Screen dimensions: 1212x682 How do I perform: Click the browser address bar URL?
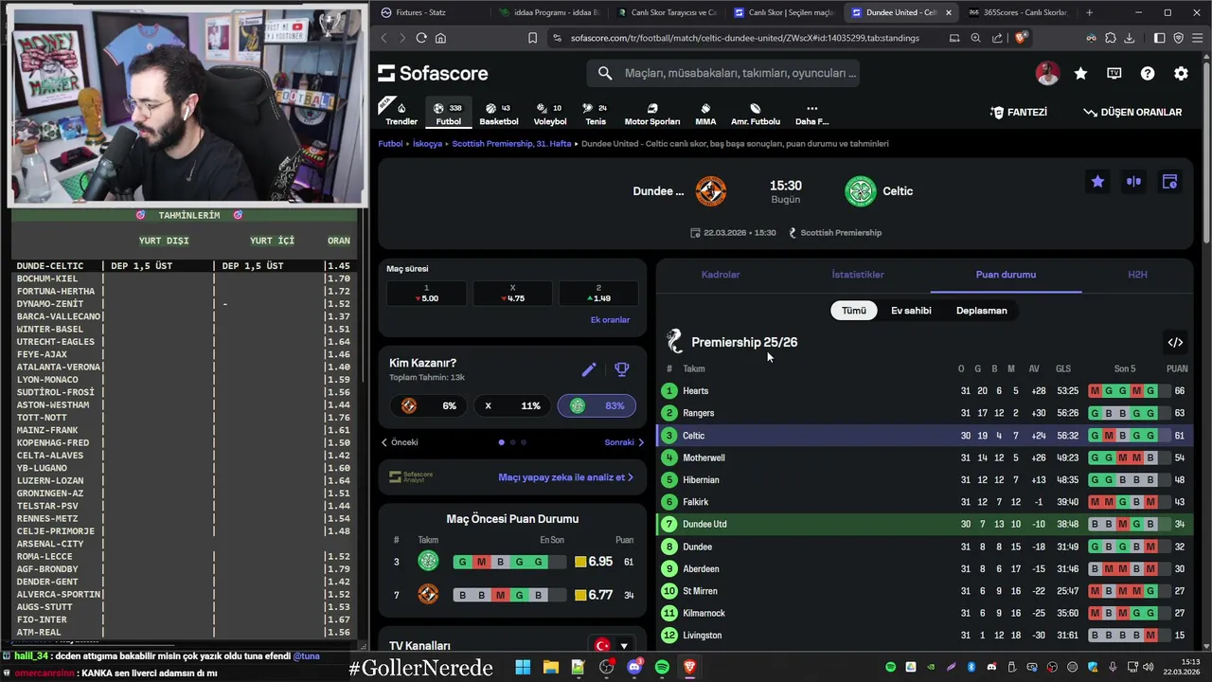click(x=745, y=38)
